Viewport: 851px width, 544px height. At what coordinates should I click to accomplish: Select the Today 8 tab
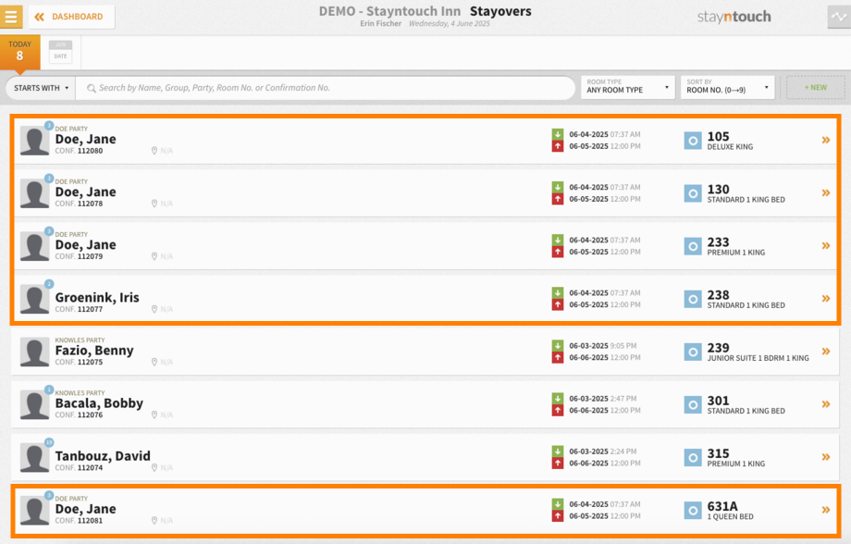(x=19, y=52)
